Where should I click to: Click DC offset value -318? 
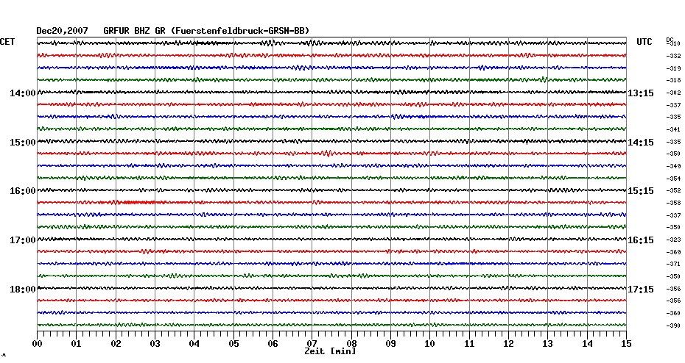tap(674, 81)
